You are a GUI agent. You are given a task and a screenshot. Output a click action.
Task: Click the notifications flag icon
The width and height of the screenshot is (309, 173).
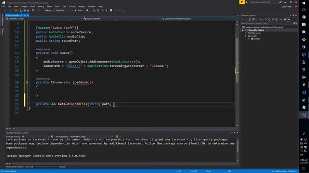coord(242,2)
